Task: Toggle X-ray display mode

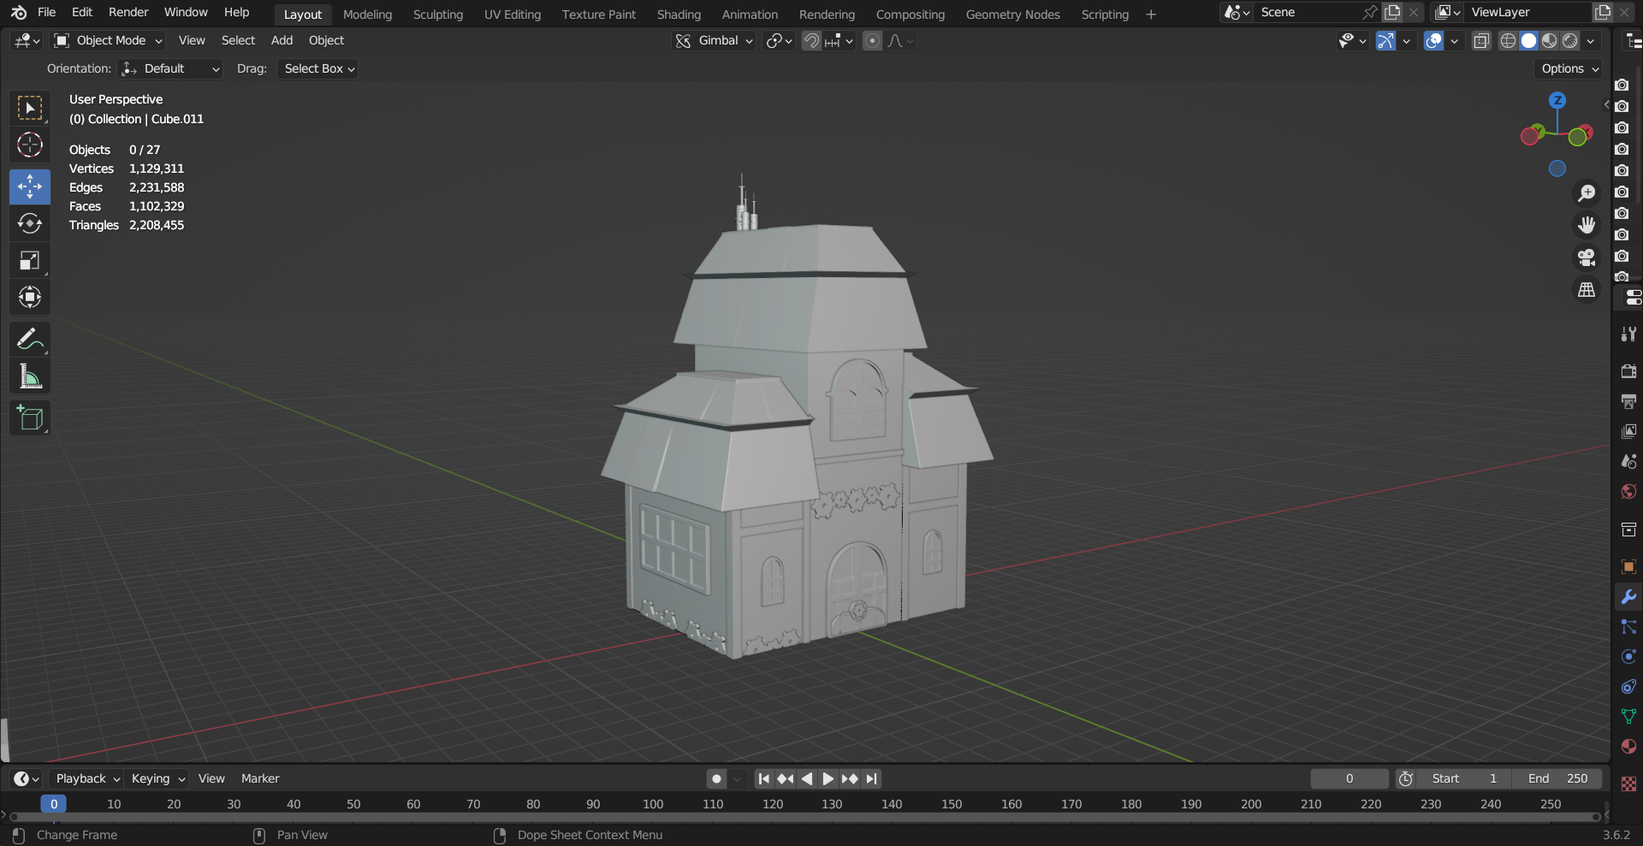Action: tap(1481, 41)
